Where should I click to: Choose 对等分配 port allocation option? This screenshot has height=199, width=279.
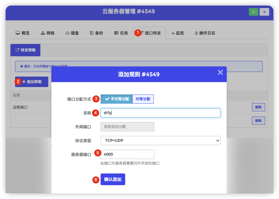pyautogui.click(x=143, y=99)
